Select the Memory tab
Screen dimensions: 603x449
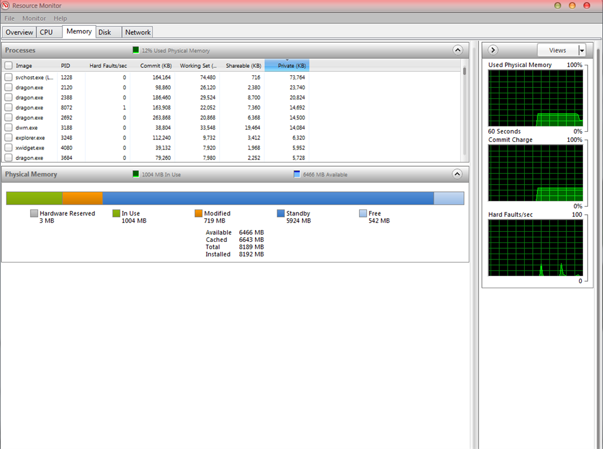[79, 32]
